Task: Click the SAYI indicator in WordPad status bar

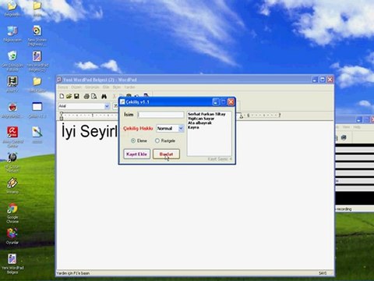Action: pos(323,273)
